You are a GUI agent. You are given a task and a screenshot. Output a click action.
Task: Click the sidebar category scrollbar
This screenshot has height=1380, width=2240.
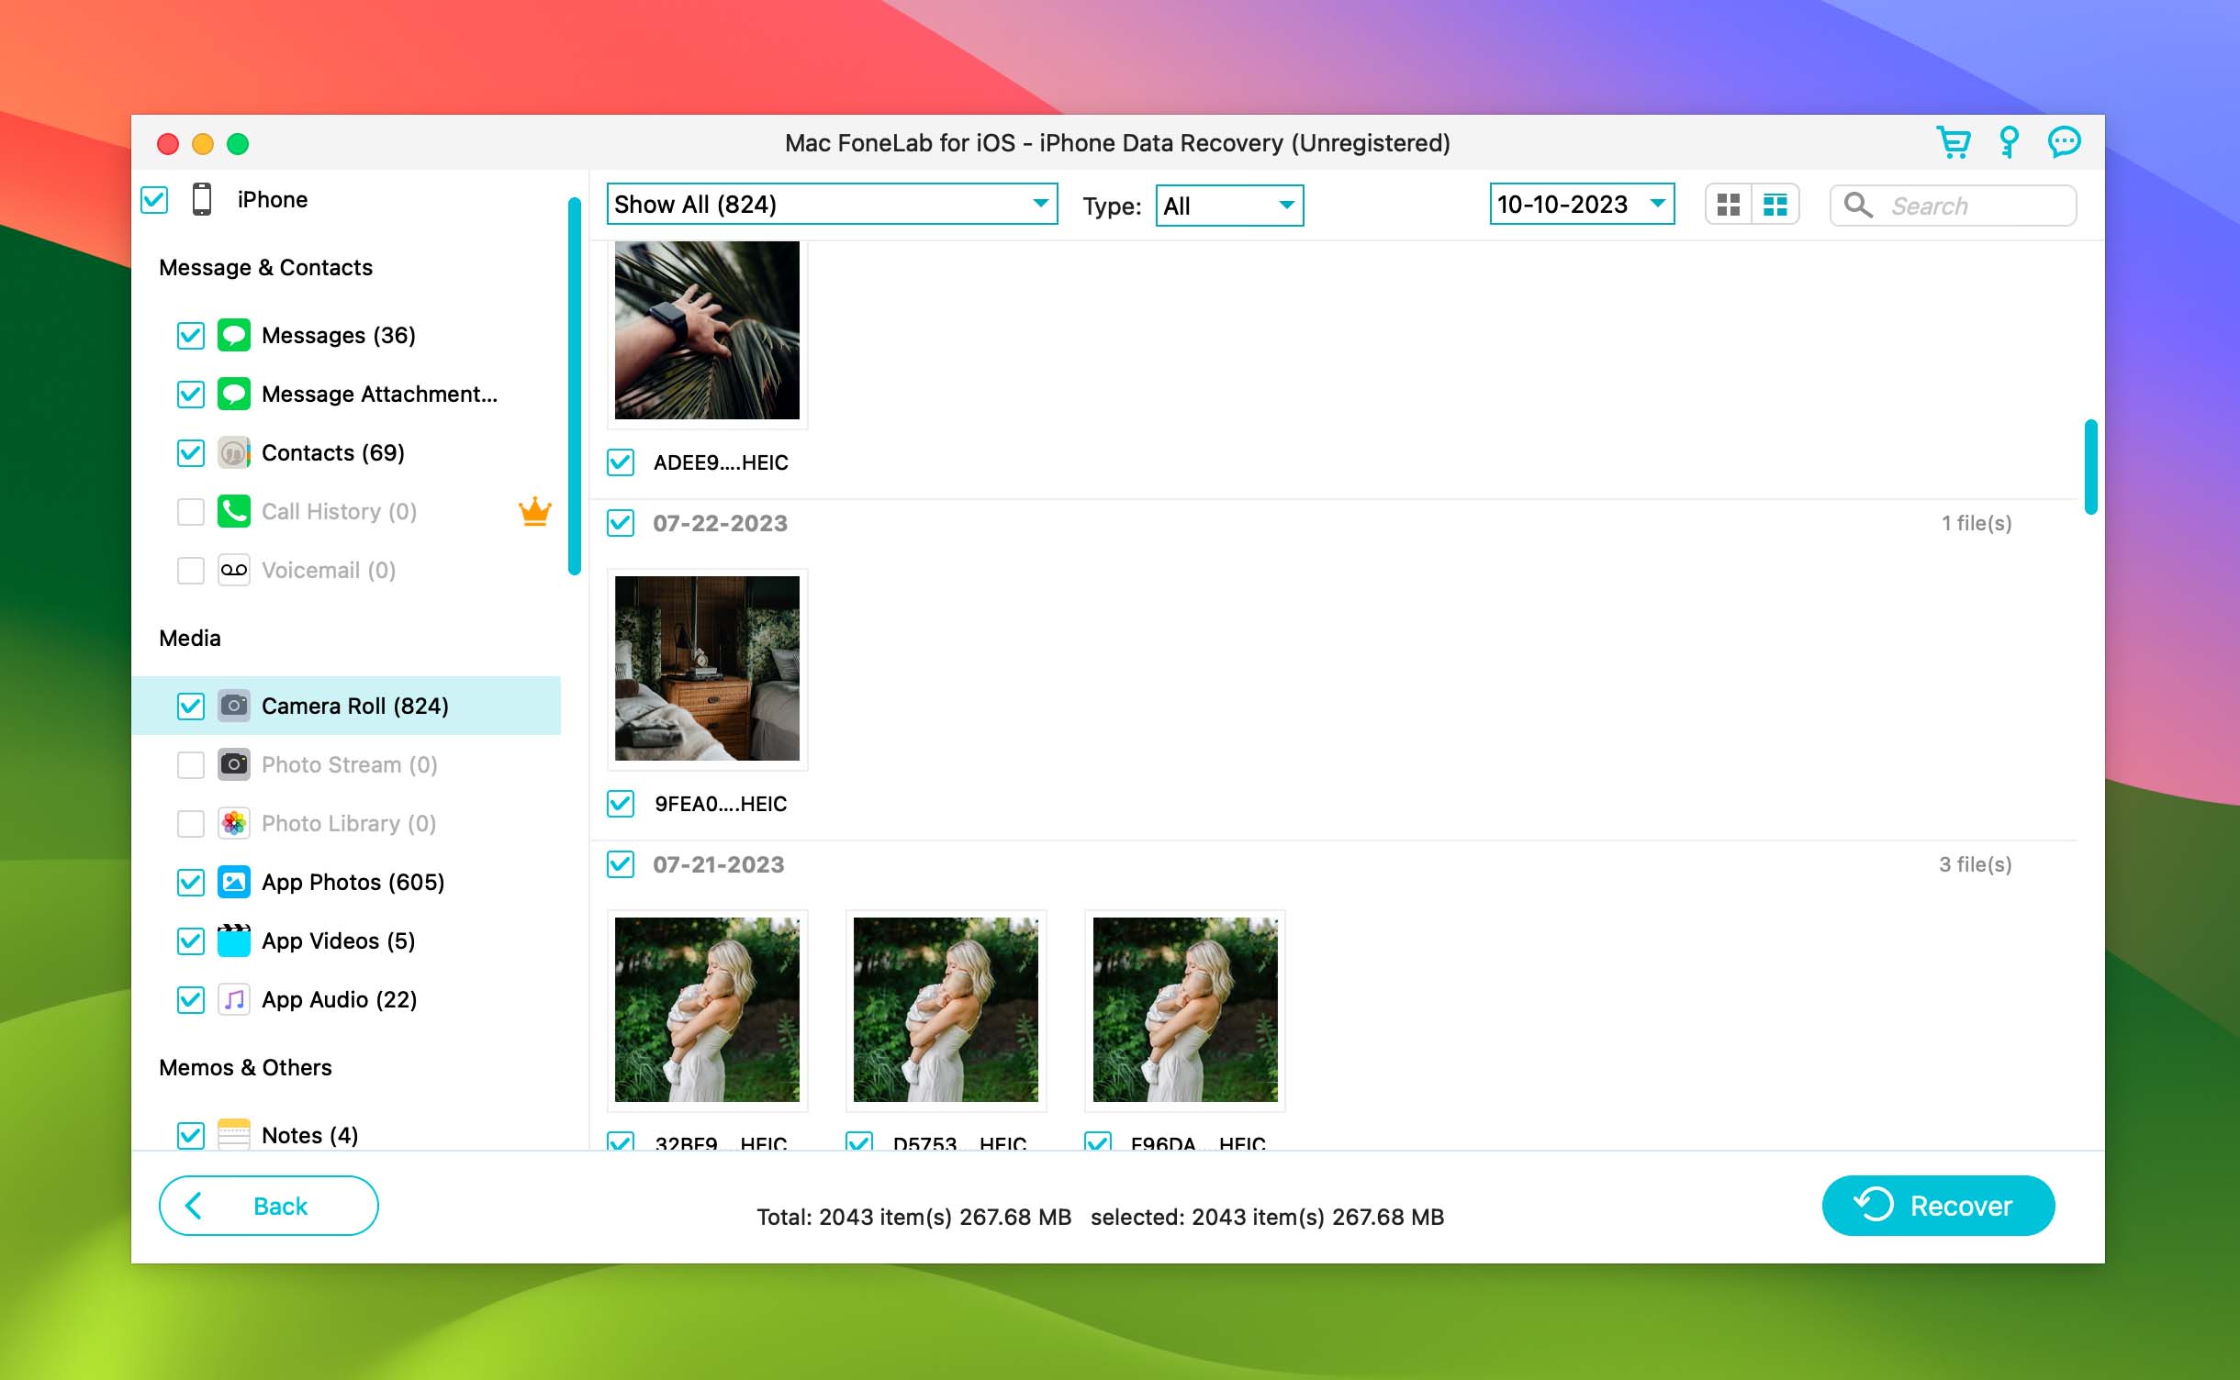pos(575,385)
